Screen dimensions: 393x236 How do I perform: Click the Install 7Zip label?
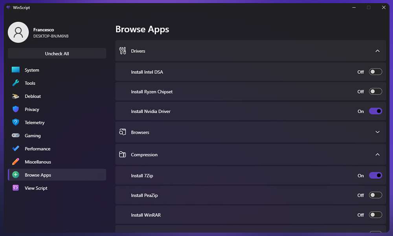[x=142, y=175]
